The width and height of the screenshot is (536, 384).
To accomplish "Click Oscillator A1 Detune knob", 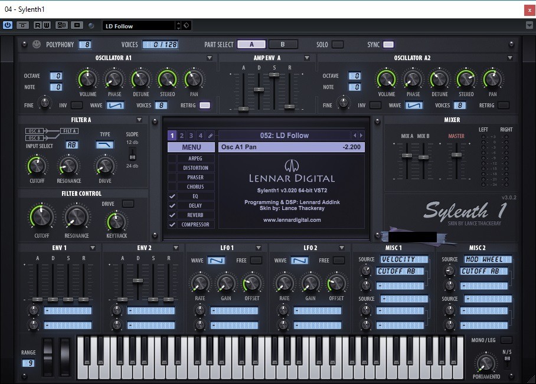I will click(140, 79).
